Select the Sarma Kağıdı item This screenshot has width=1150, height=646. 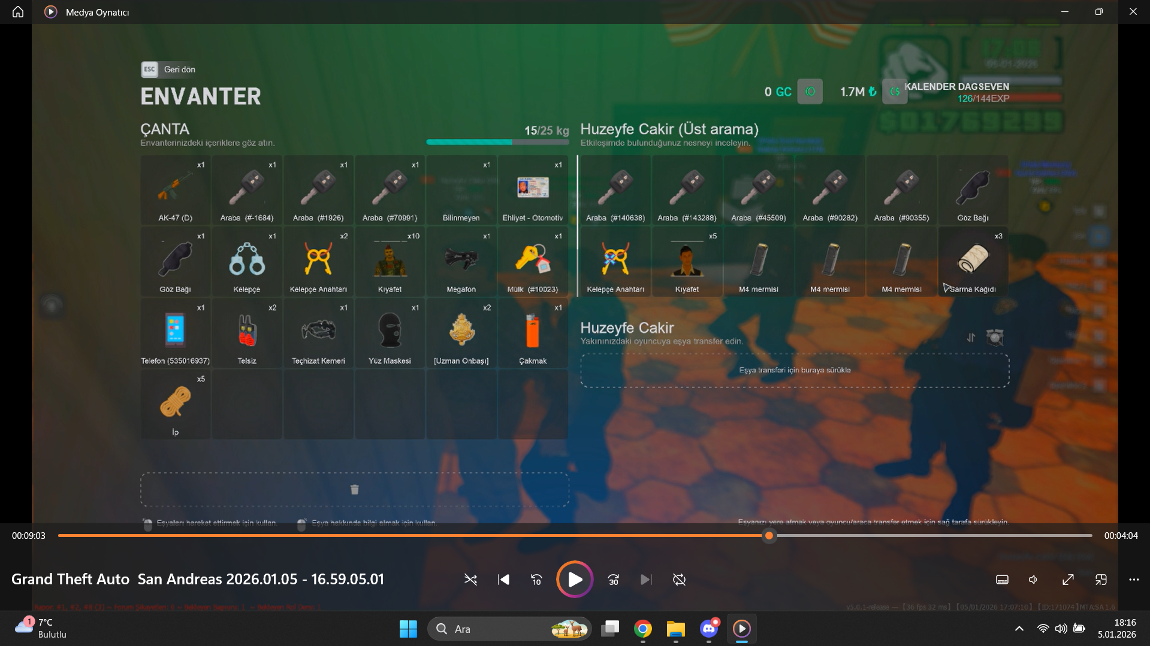tap(973, 262)
